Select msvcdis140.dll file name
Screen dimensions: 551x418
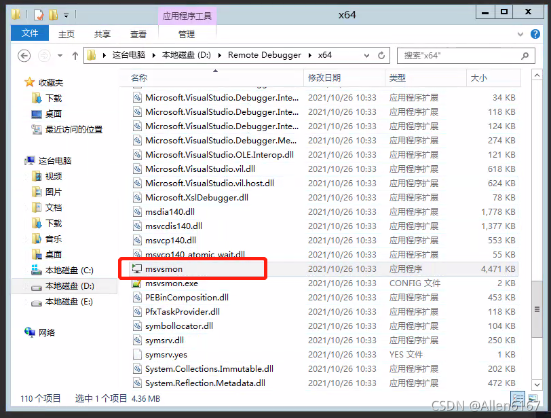(174, 226)
